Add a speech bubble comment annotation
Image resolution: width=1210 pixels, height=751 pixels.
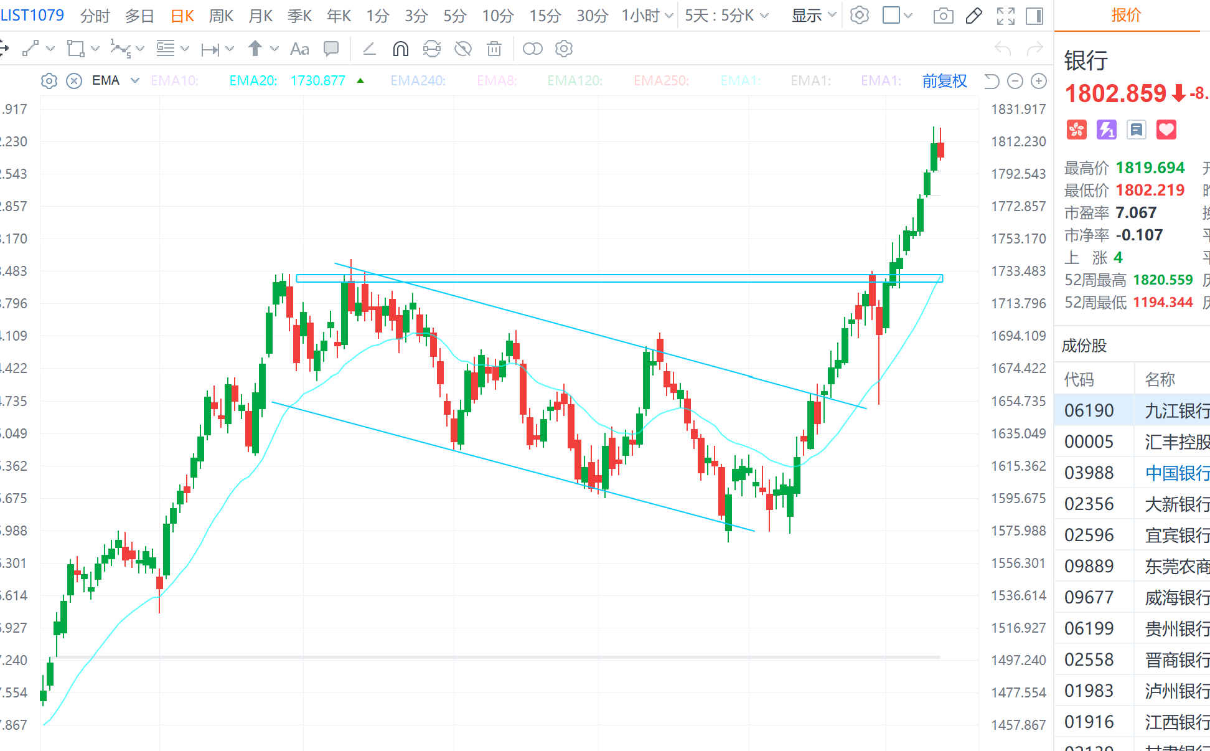point(331,49)
